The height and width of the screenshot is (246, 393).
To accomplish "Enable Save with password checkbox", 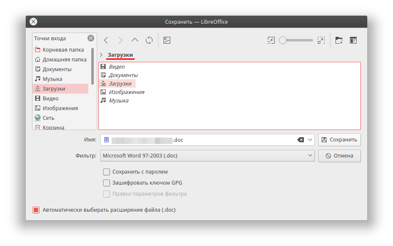I will tap(106, 172).
